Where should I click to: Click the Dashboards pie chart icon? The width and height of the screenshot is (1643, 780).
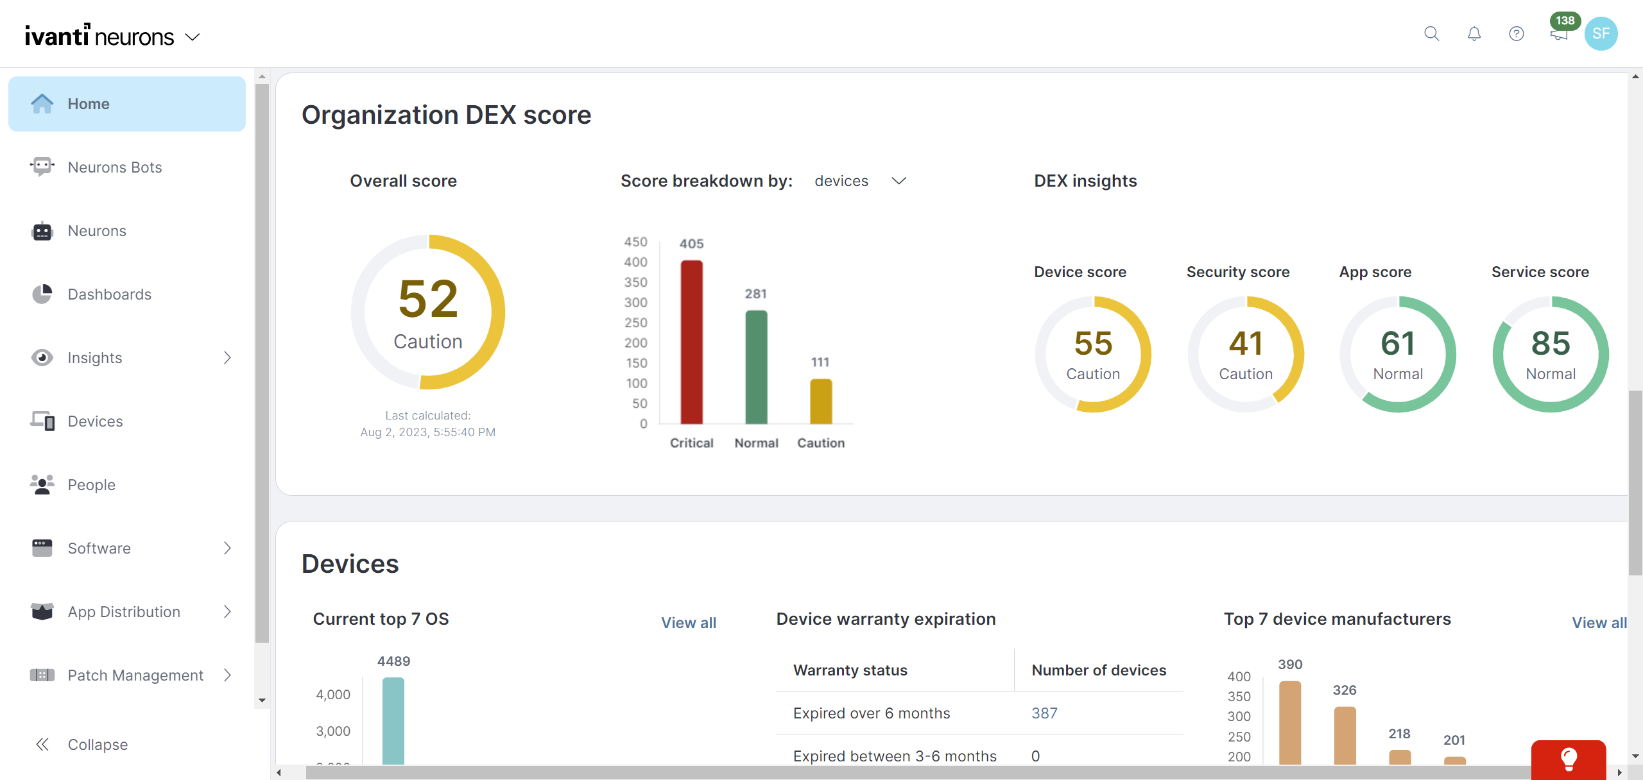pyautogui.click(x=42, y=294)
